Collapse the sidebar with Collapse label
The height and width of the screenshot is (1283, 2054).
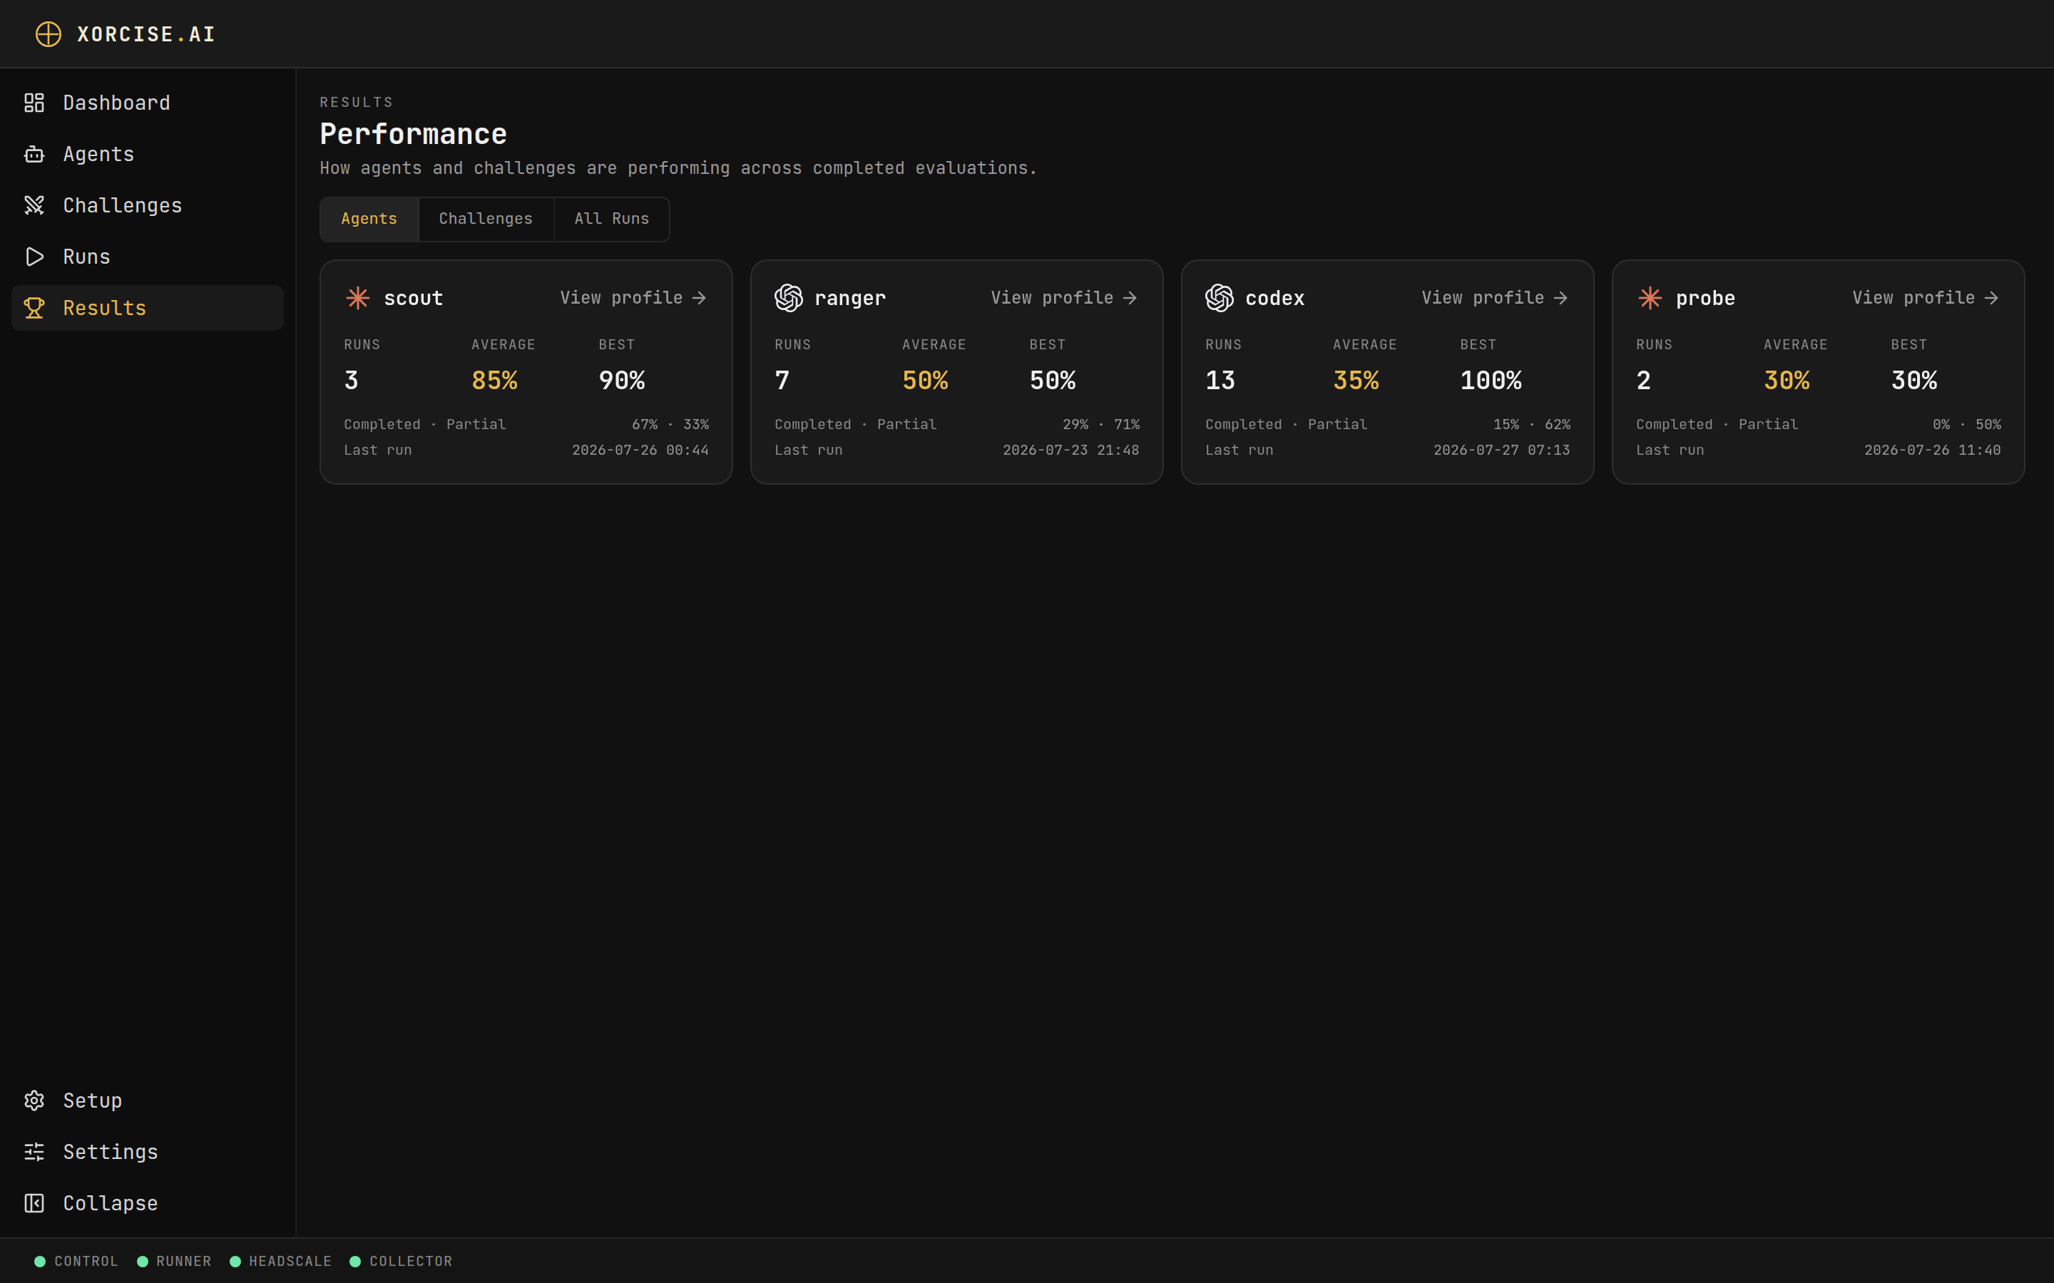pos(148,1203)
